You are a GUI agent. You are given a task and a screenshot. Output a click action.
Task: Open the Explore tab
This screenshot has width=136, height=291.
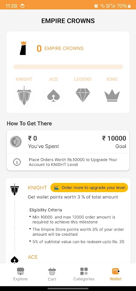[x=20, y=274]
